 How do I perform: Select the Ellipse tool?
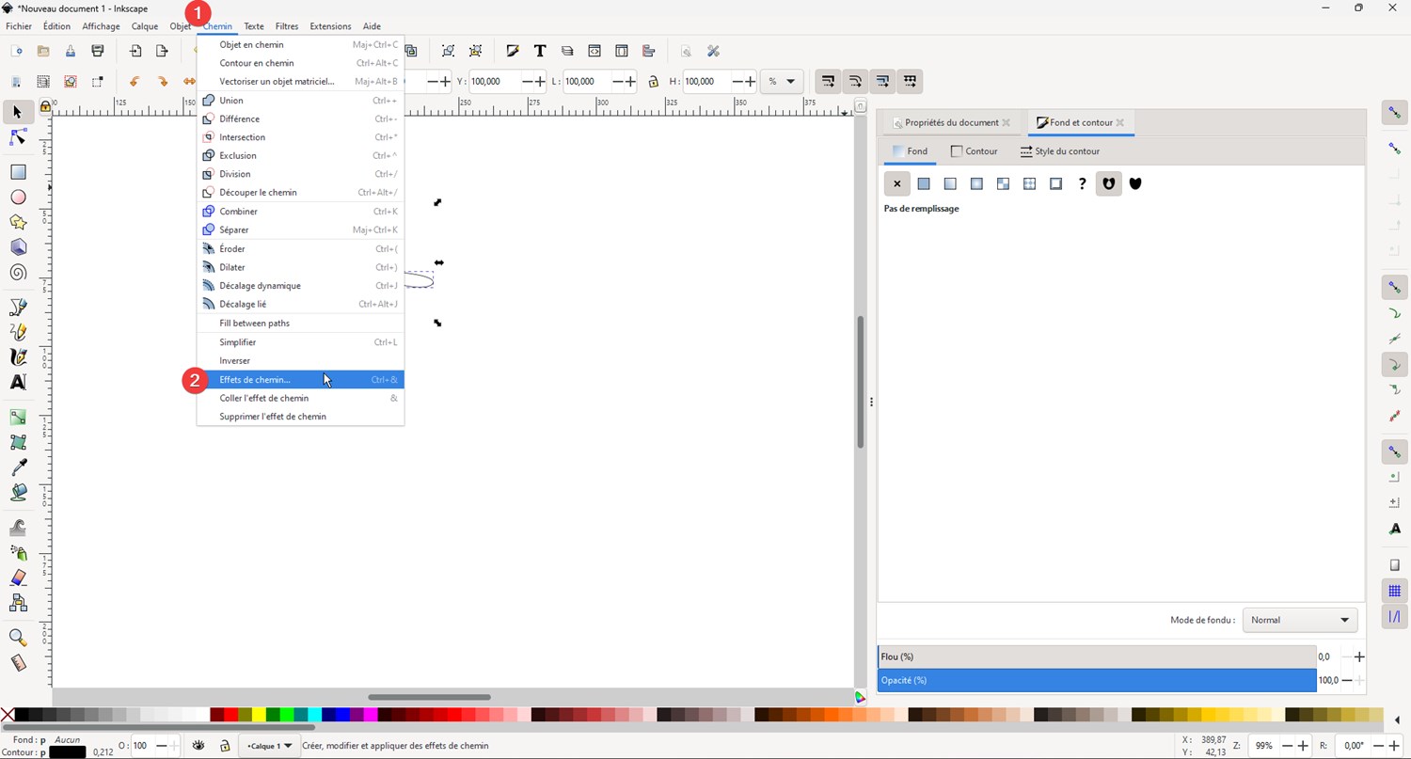click(17, 198)
